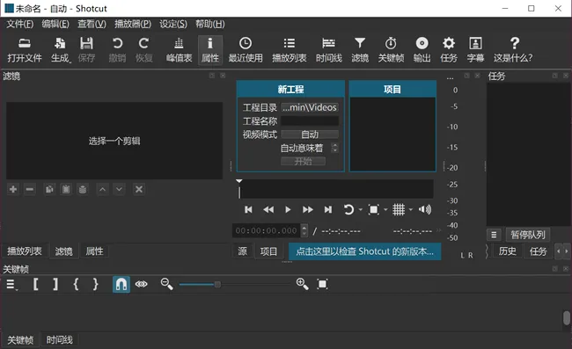Switch to the bottom 时间线 timeline tab

point(60,340)
